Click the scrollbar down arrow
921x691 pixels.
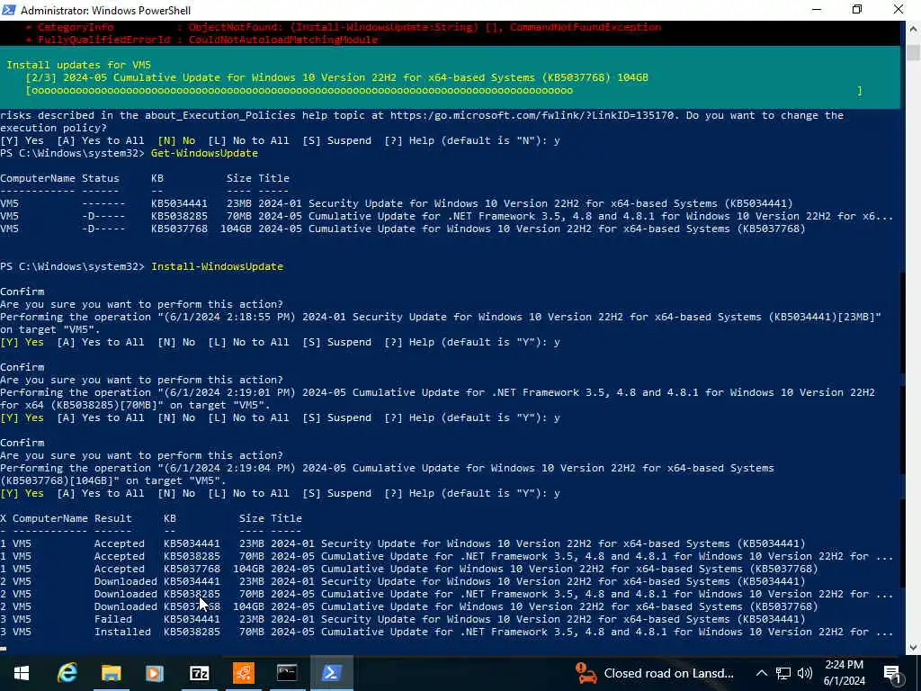913,648
